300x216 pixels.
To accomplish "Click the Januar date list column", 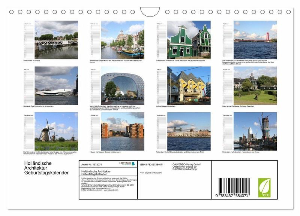I will pos(28,41).
